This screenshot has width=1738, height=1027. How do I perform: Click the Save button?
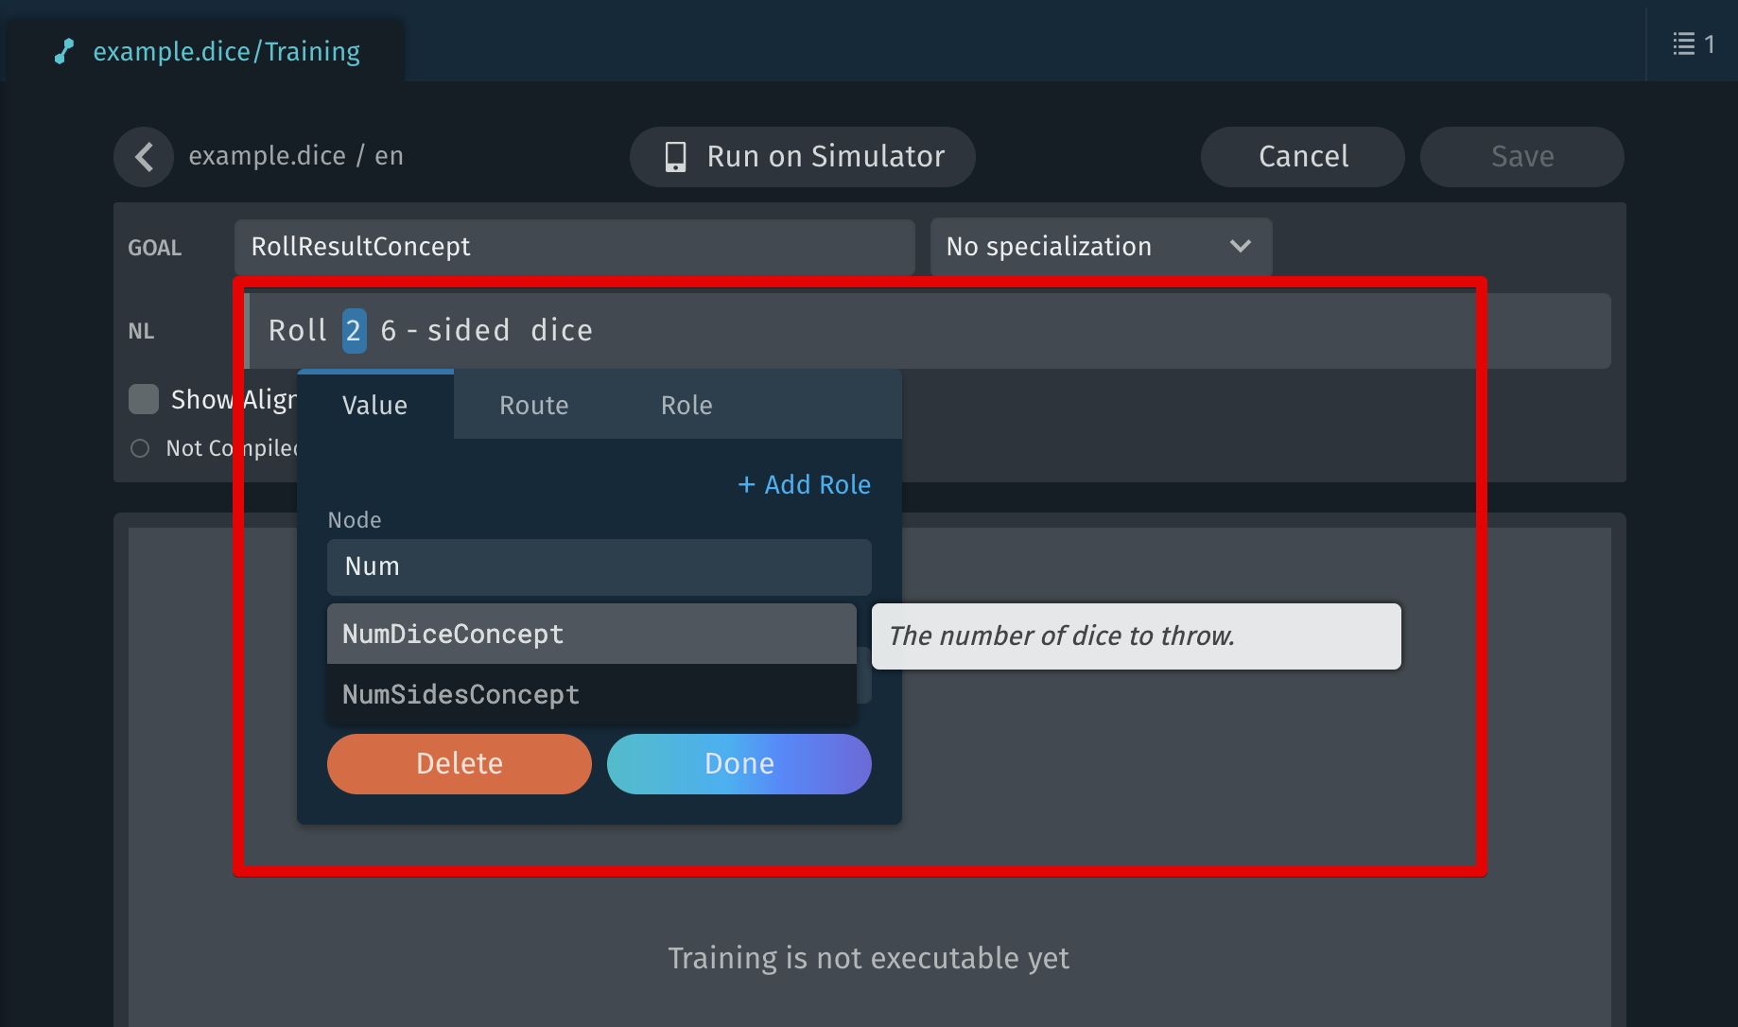pos(1522,157)
